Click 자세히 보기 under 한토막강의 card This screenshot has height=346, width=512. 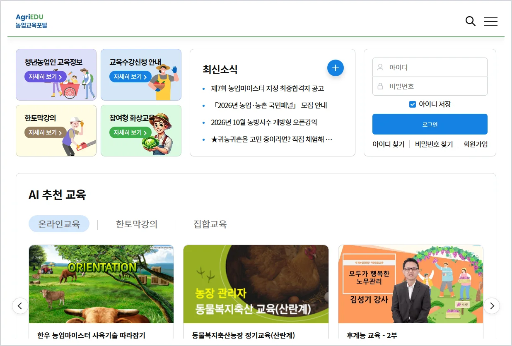[x=45, y=132]
